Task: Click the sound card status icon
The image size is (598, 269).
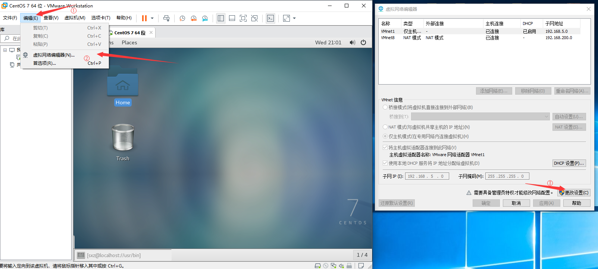Action: pyautogui.click(x=341, y=266)
